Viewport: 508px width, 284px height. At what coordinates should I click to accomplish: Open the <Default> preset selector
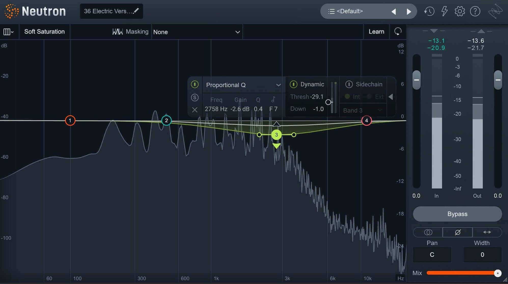pos(349,11)
